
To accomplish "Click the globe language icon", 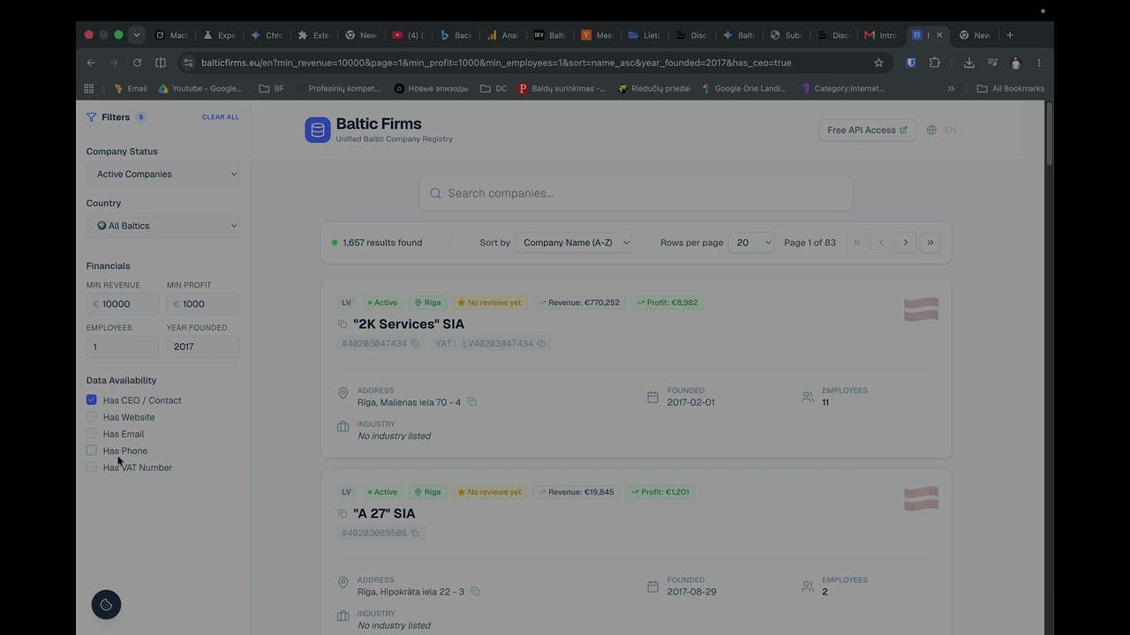I will [x=931, y=131].
